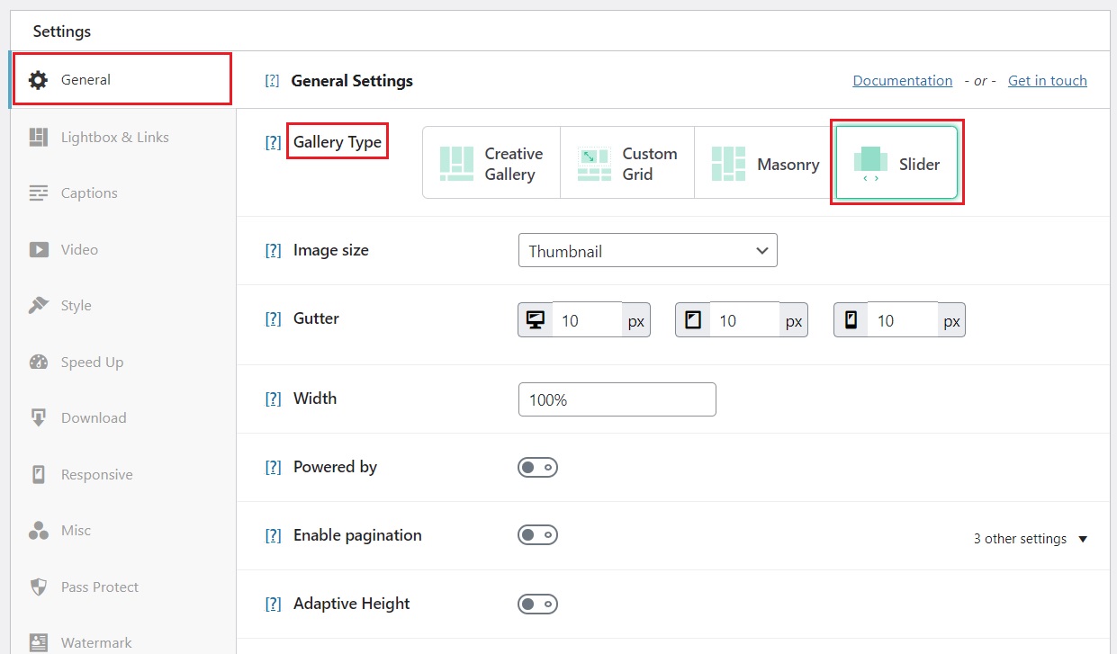Open the Documentation link

click(902, 81)
